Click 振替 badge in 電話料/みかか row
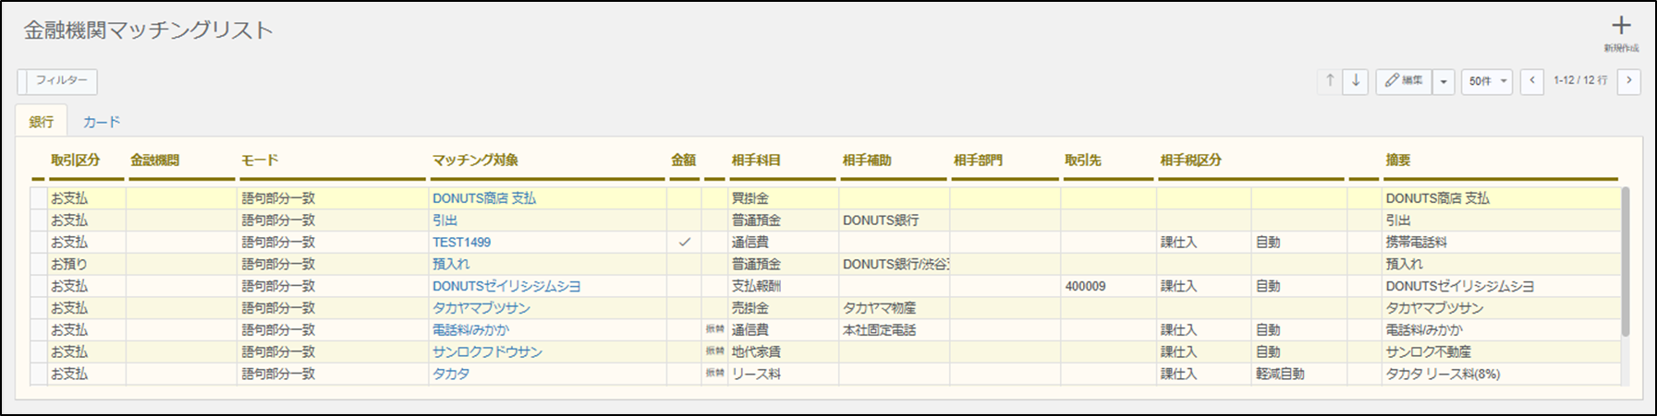 tap(714, 329)
